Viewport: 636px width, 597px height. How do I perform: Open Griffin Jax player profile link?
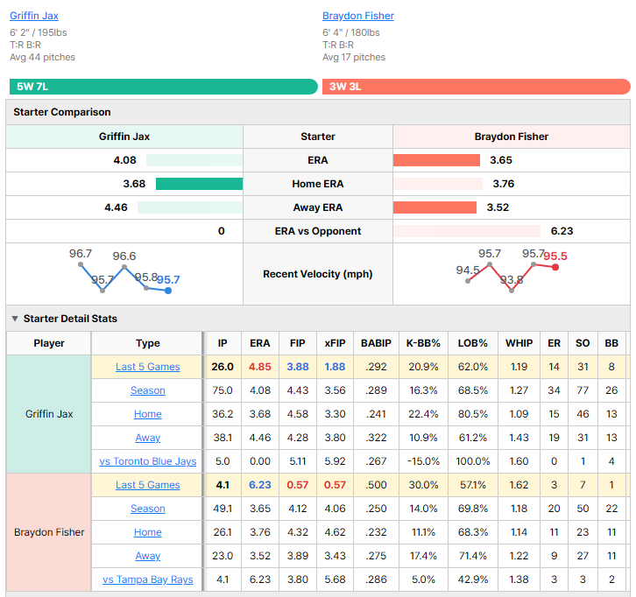coord(34,16)
